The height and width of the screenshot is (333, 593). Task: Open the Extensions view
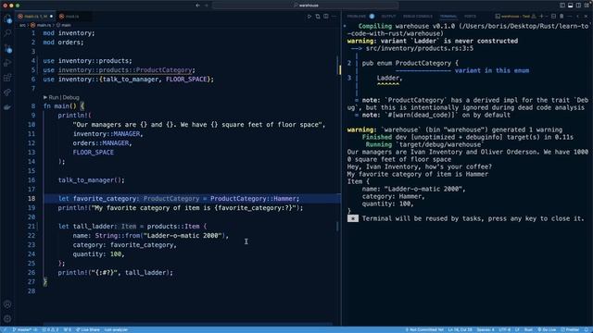tap(7, 78)
